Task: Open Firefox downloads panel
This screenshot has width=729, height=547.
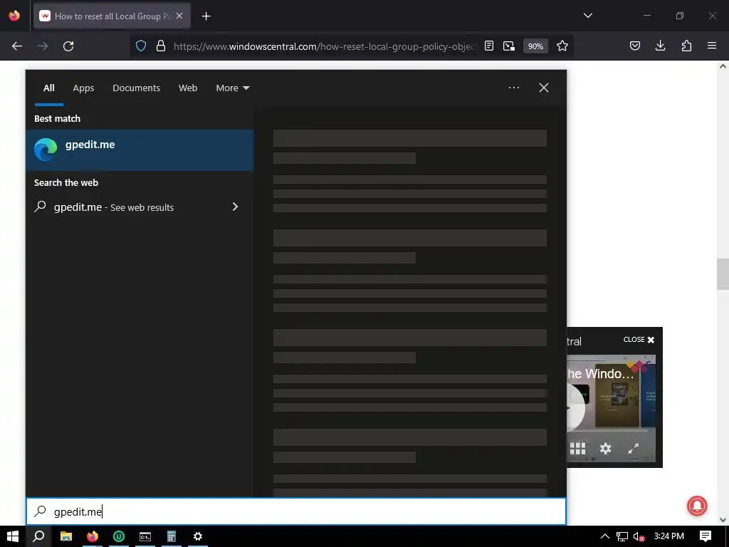Action: click(x=660, y=46)
